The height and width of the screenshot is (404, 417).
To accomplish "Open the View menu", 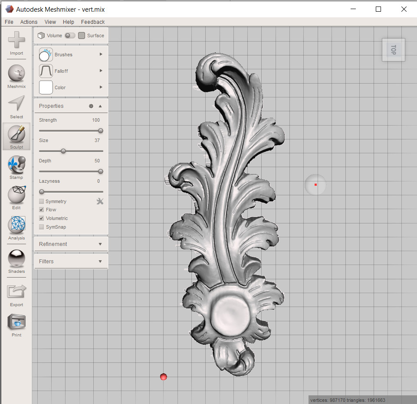I will (50, 22).
